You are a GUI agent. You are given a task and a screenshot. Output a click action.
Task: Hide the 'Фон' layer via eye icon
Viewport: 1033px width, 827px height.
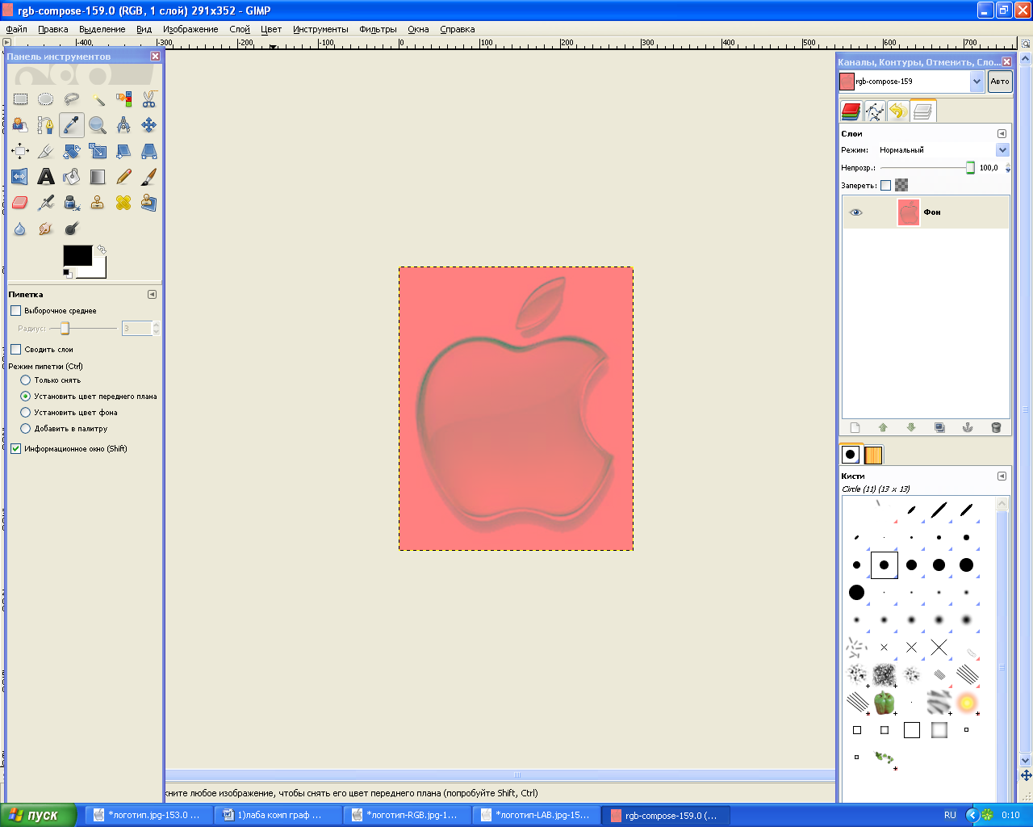coord(856,212)
